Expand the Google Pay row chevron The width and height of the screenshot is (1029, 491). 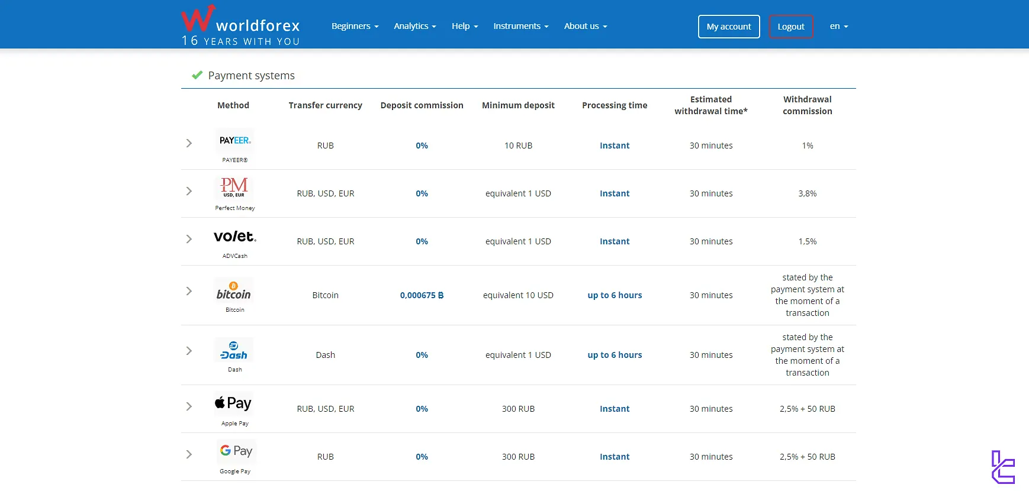(x=189, y=454)
